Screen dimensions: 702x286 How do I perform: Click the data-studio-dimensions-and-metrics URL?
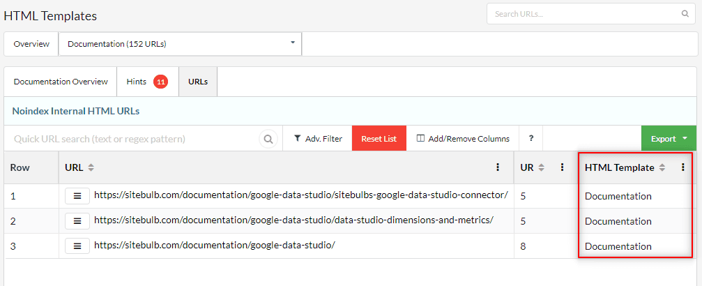[x=293, y=220]
